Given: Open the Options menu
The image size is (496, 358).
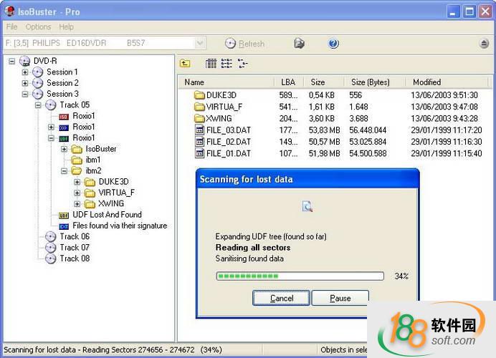Looking at the screenshot, I should click(x=38, y=27).
